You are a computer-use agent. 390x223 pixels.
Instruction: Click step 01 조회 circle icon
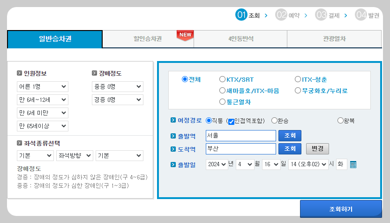[x=241, y=15]
